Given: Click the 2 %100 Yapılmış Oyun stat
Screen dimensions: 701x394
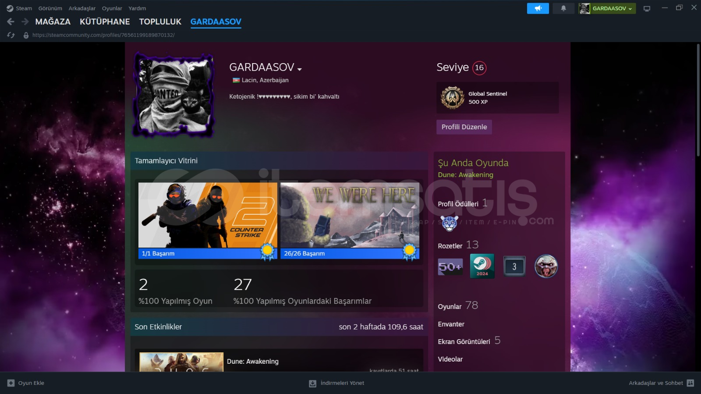Looking at the screenshot, I should (175, 291).
